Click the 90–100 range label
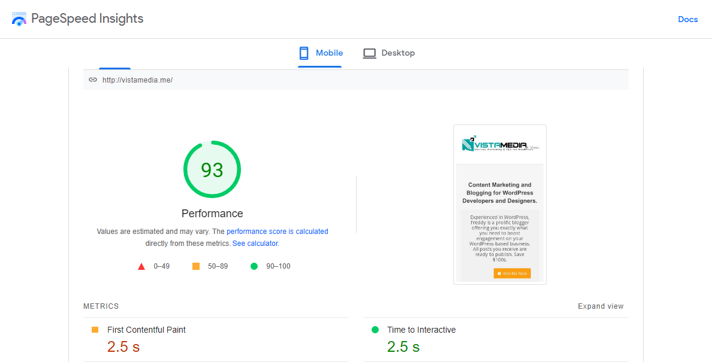Image resolution: width=712 pixels, height=362 pixels. (278, 266)
